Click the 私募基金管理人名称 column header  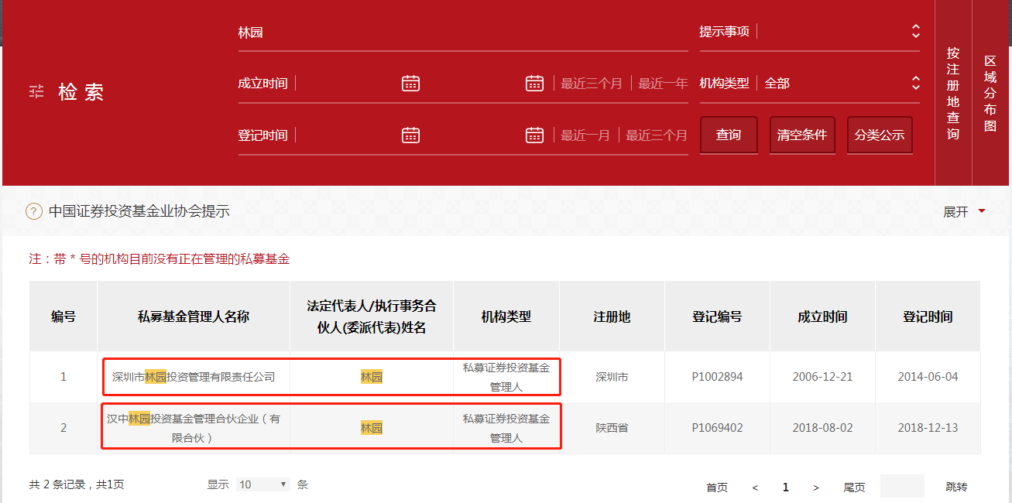194,317
